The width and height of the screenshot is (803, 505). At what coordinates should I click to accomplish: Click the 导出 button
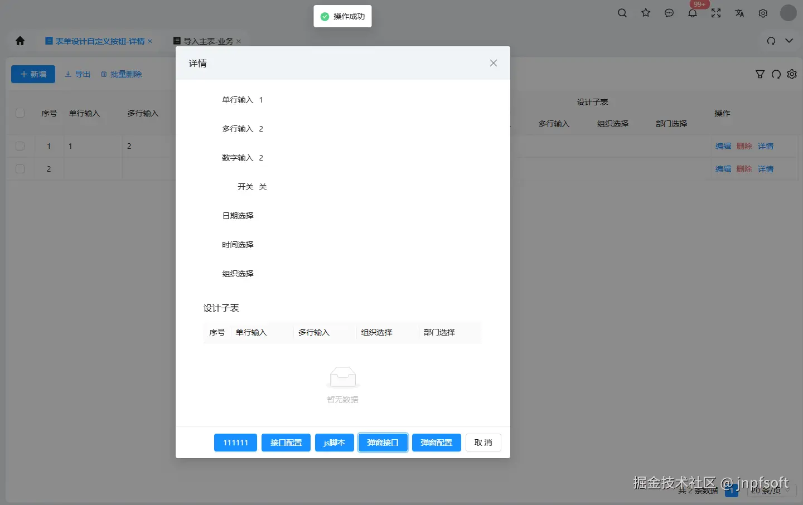point(78,74)
